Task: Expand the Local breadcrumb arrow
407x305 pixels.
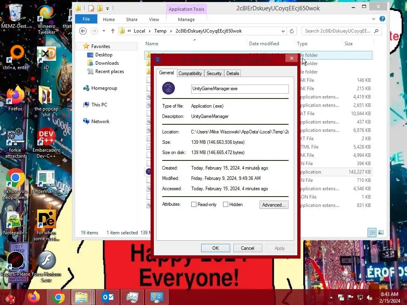Action: [150, 31]
